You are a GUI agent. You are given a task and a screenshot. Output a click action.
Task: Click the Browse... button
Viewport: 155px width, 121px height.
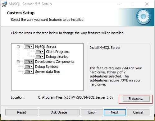point(136,99)
